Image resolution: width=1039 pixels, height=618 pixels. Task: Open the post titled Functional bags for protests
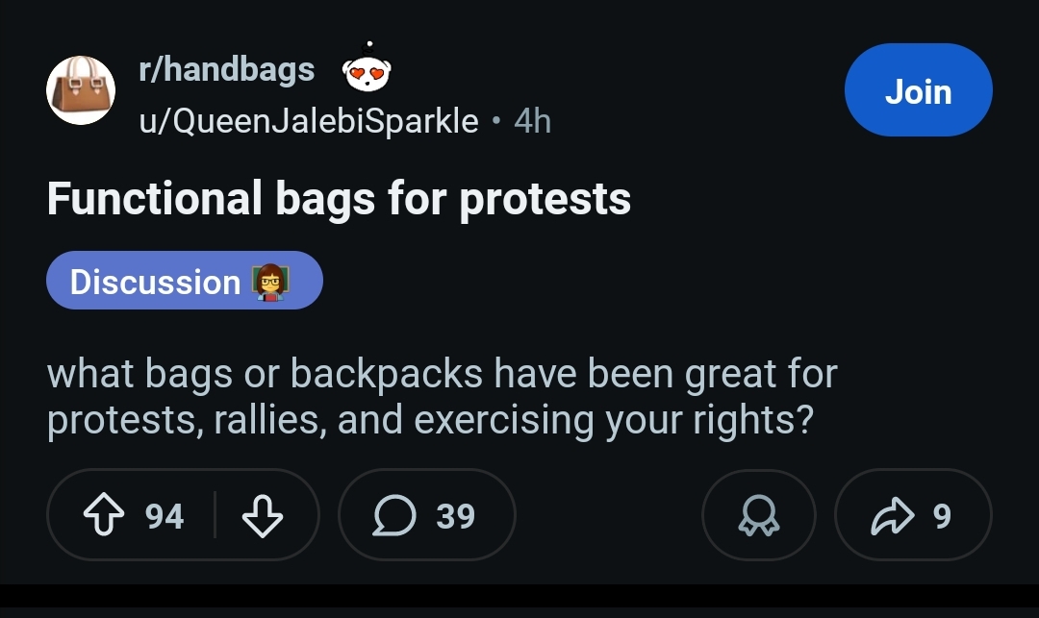point(339,199)
